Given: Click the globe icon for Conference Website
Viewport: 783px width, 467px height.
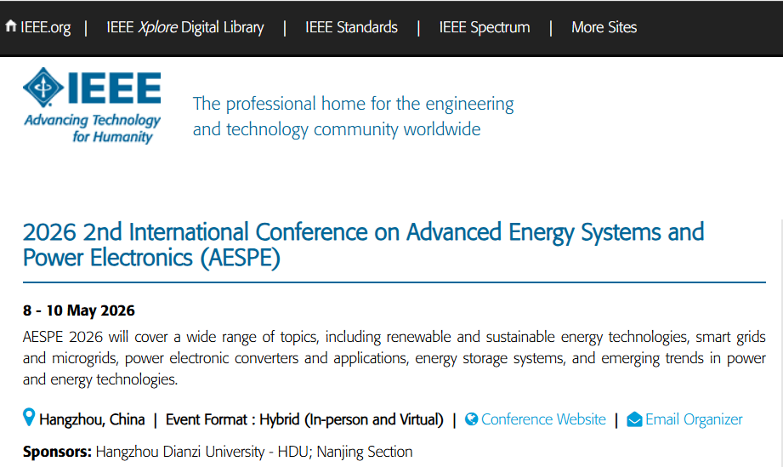Looking at the screenshot, I should click(472, 419).
